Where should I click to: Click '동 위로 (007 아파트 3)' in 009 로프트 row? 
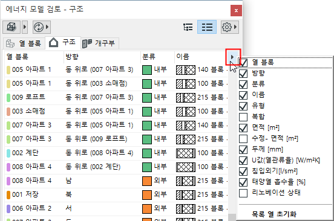[99, 98]
